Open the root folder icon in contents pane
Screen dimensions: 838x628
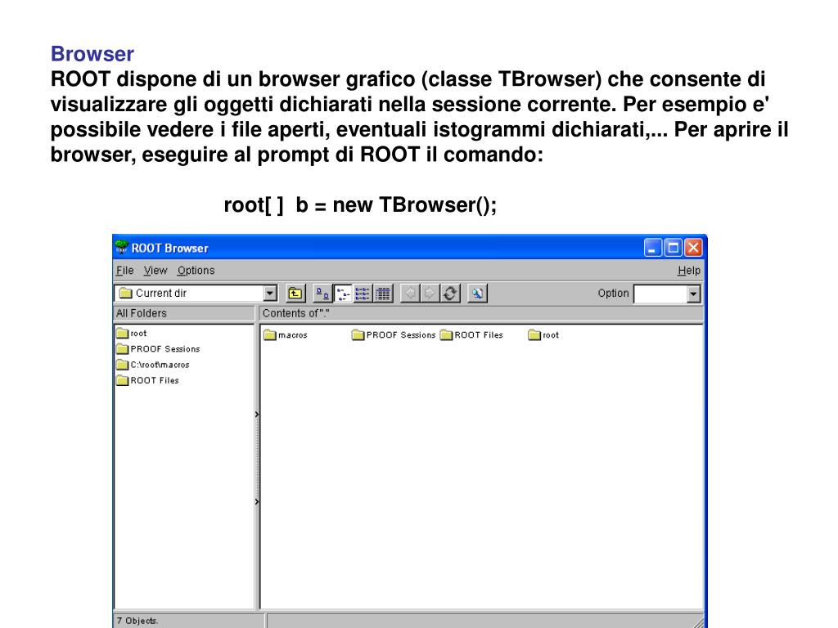click(534, 334)
